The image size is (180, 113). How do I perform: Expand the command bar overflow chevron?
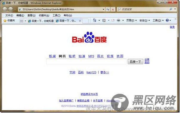(x=176, y=19)
